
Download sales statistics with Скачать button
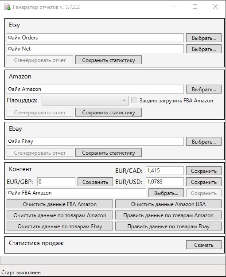pyautogui.click(x=204, y=245)
